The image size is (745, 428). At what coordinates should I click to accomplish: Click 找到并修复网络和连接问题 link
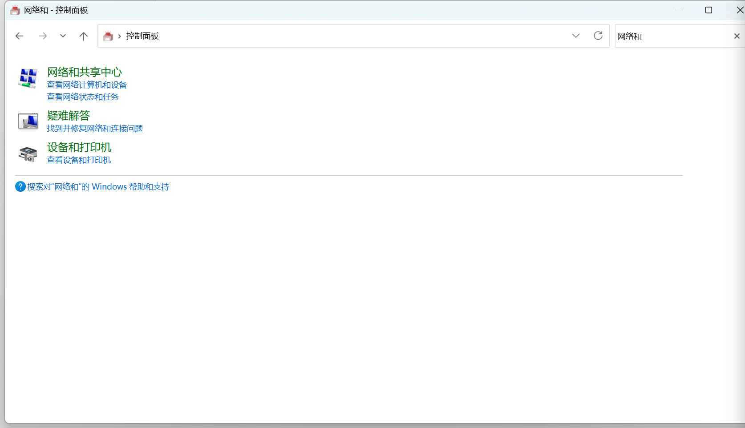pos(95,129)
